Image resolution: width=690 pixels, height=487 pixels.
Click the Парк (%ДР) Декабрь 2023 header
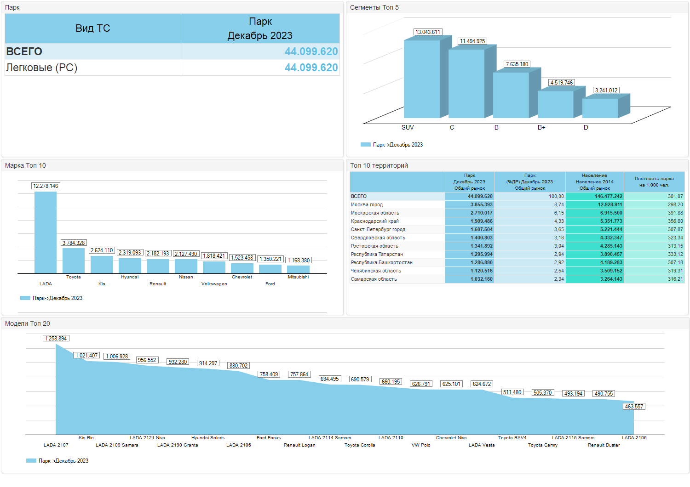coord(530,182)
